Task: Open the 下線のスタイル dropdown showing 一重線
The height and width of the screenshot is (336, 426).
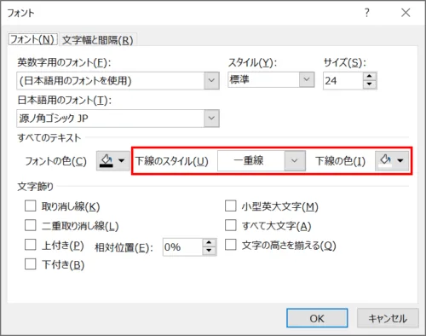Action: 262,161
